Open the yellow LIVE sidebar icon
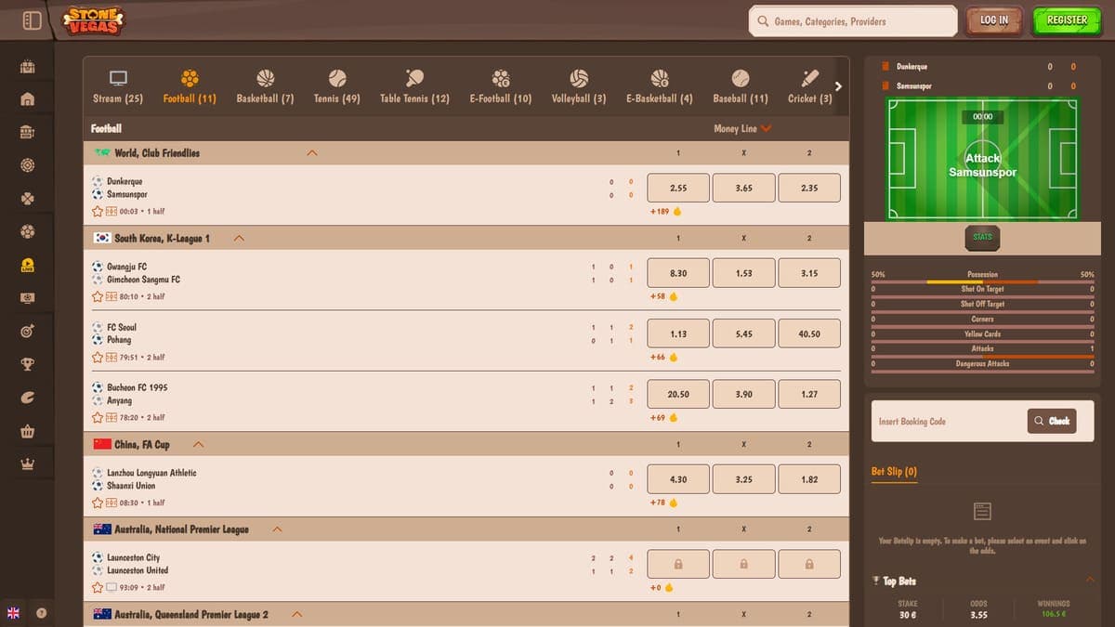The height and width of the screenshot is (627, 1115). tap(27, 265)
